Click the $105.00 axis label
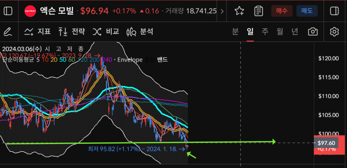The image size is (347, 168). (329, 115)
